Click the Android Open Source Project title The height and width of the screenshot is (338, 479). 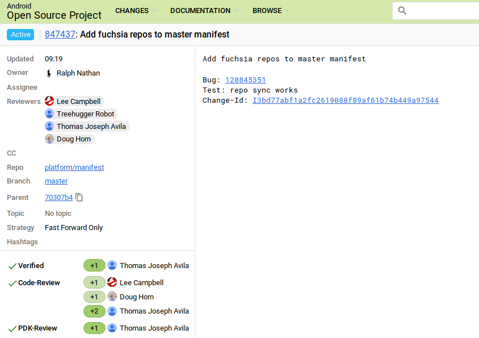point(54,11)
